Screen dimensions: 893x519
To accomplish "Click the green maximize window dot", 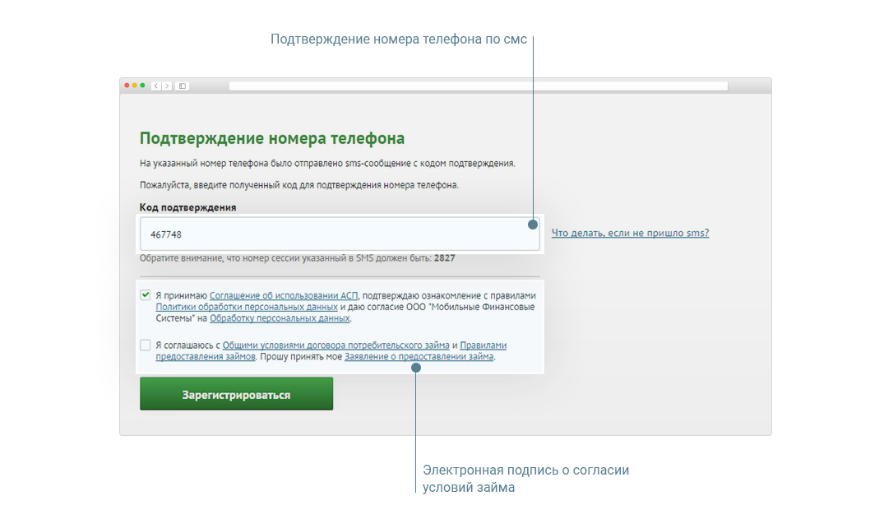I will coord(142,86).
